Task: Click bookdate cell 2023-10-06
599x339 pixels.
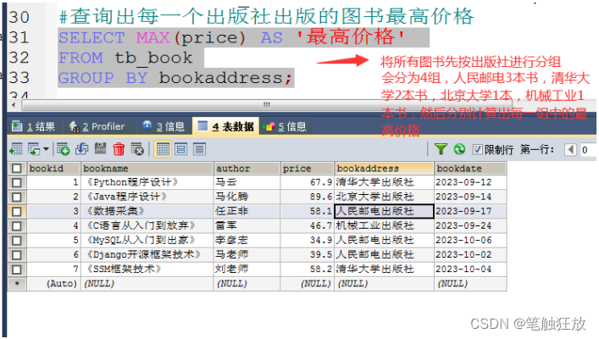Action: pyautogui.click(x=471, y=241)
